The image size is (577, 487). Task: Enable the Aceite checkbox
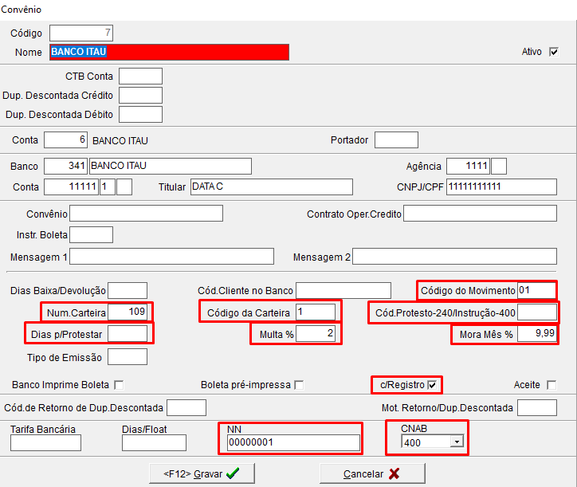pos(551,385)
